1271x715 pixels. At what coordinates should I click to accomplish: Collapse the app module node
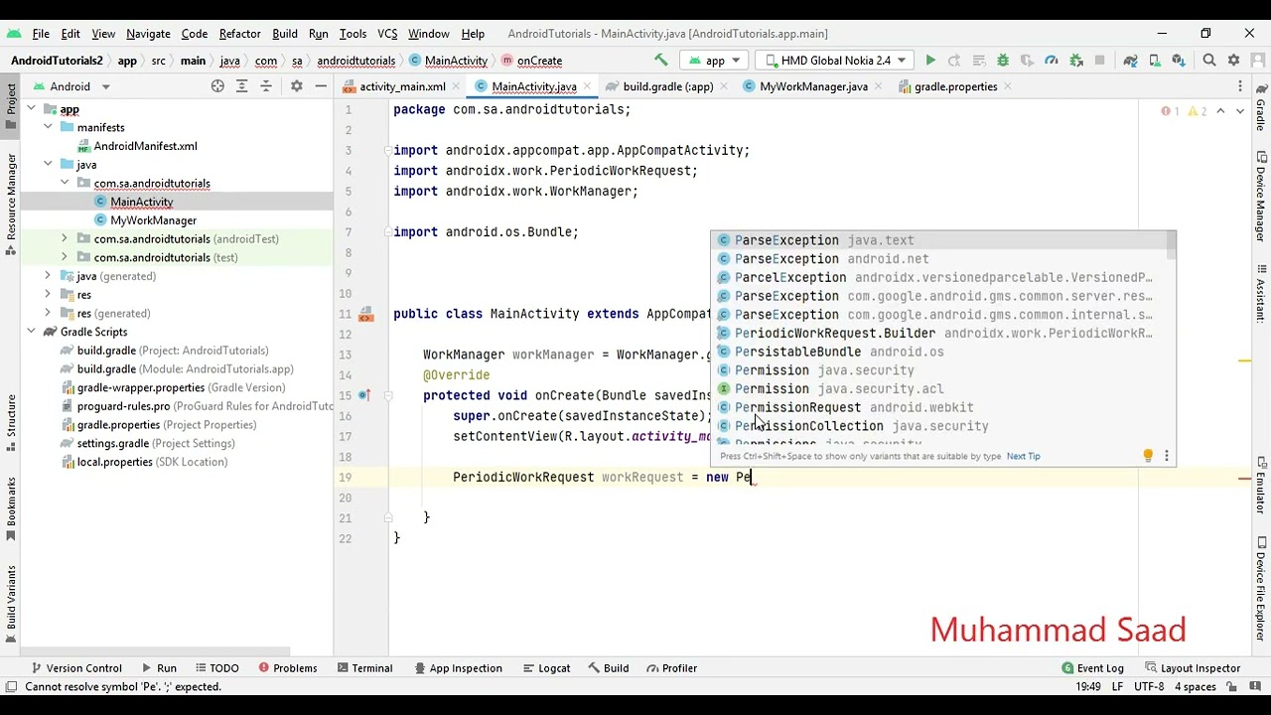(x=31, y=108)
